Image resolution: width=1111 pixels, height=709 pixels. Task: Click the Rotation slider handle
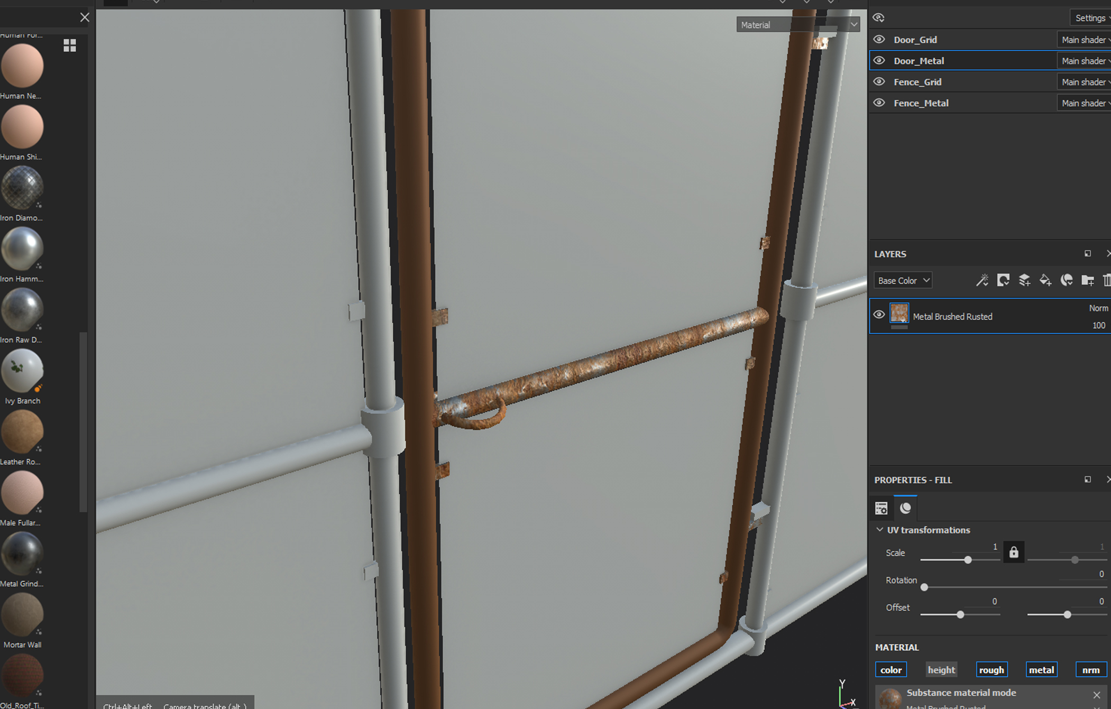(924, 587)
